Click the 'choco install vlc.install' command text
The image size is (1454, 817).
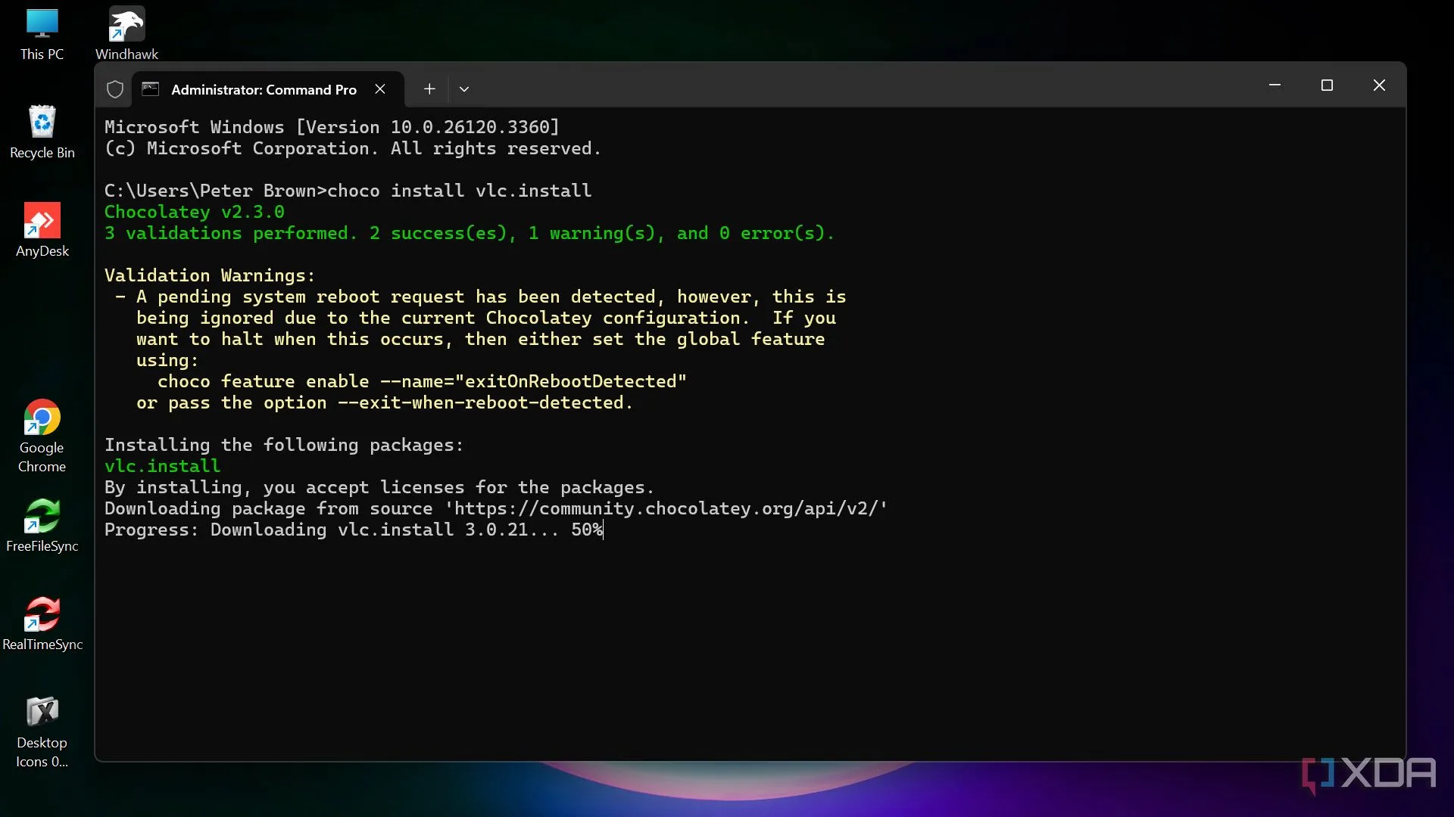460,191
